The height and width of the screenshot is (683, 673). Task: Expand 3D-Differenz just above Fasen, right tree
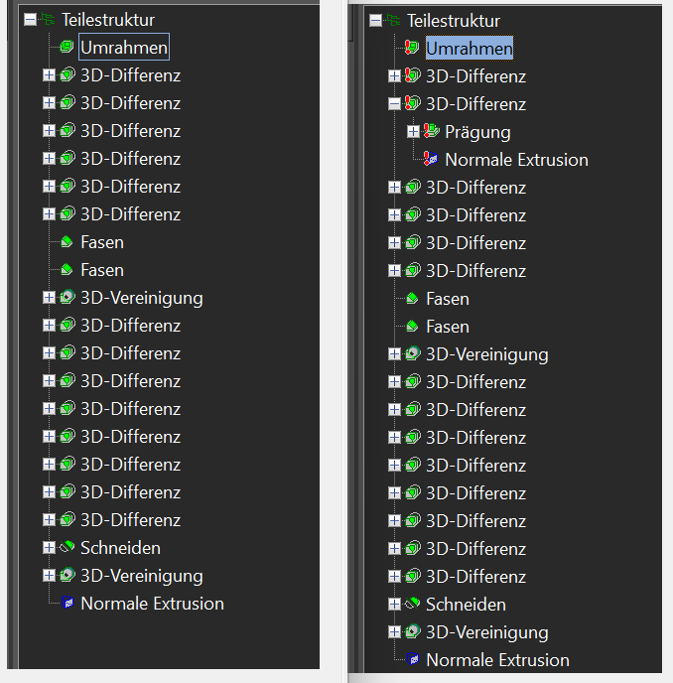(x=395, y=271)
